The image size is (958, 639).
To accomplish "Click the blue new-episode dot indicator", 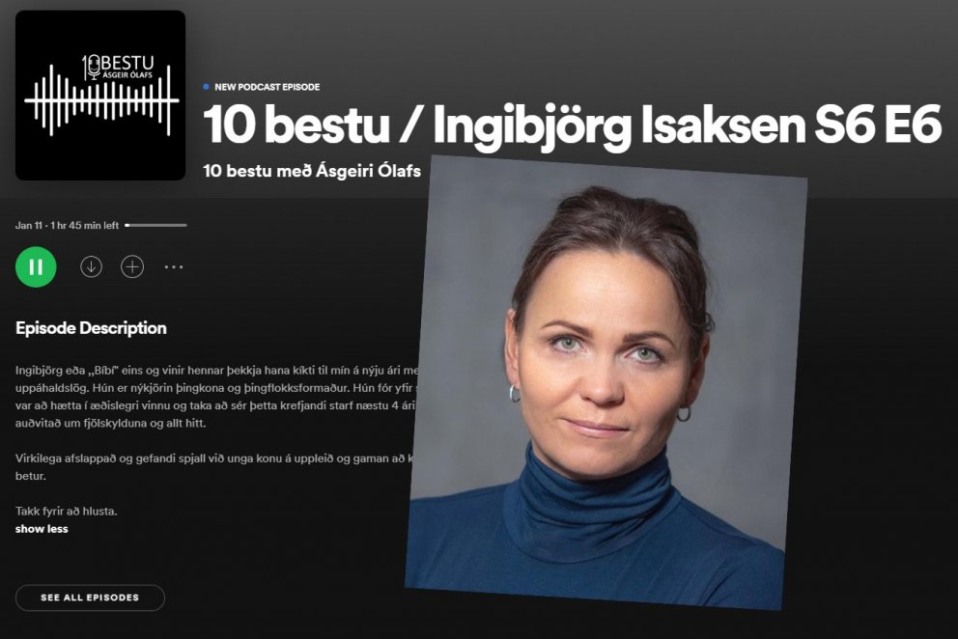I will [x=206, y=87].
